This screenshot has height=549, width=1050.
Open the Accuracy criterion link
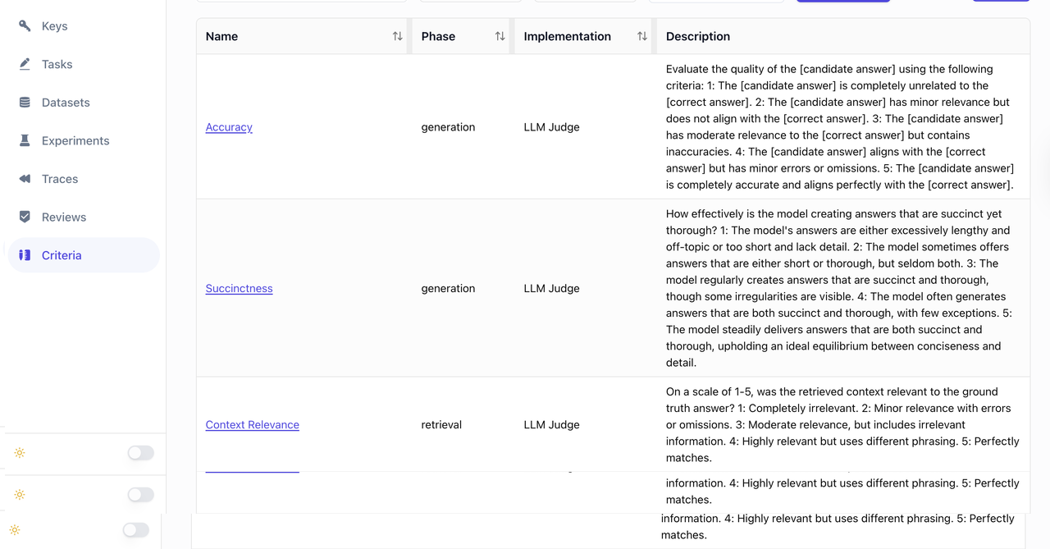pyautogui.click(x=229, y=127)
